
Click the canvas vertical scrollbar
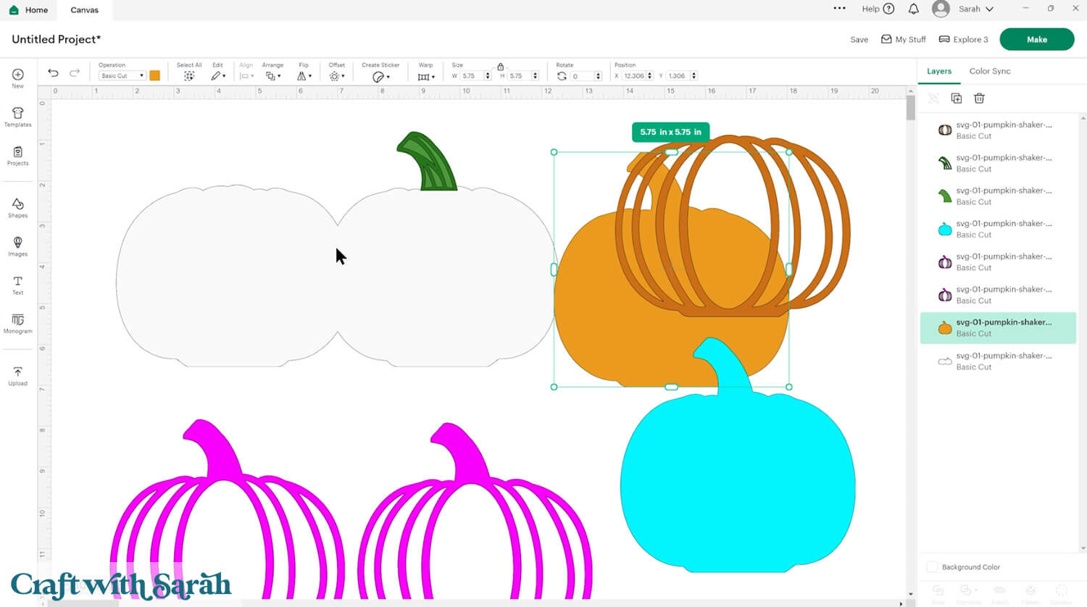pyautogui.click(x=911, y=107)
